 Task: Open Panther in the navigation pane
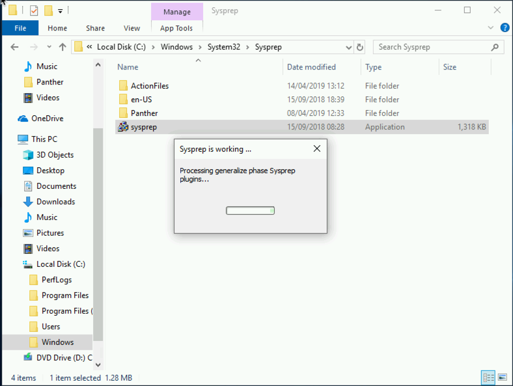click(x=49, y=82)
